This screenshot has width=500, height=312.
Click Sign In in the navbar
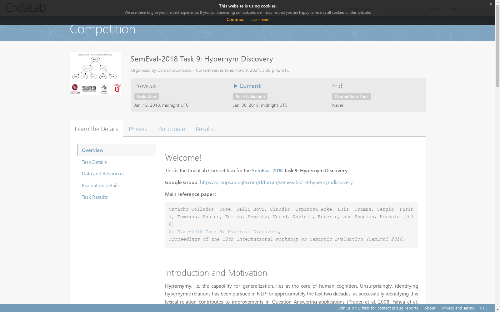[x=483, y=8]
